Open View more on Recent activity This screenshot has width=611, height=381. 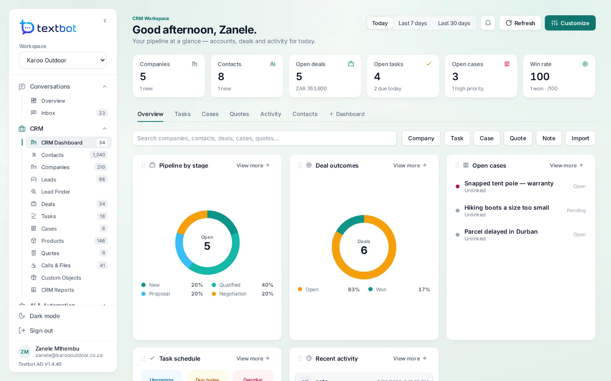pos(410,359)
